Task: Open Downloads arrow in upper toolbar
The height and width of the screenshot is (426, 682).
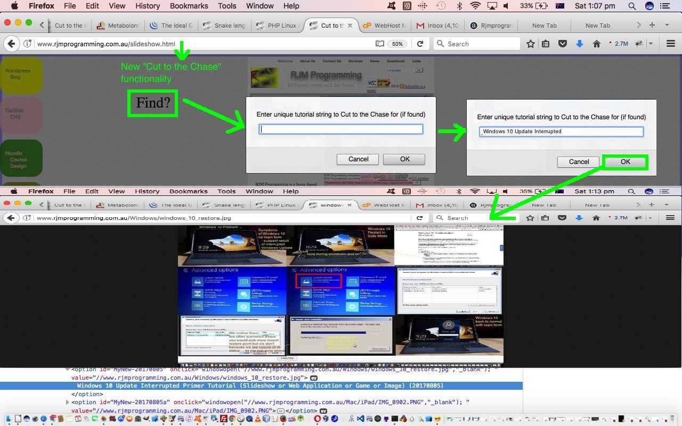Action: pos(580,44)
